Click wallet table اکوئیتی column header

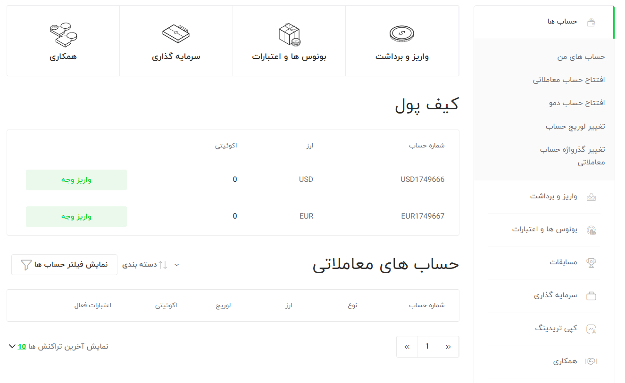click(226, 146)
